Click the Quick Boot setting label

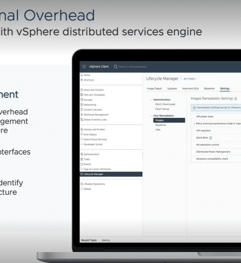[202, 138]
